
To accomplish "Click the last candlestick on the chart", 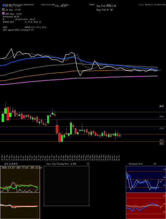I will tap(120, 135).
